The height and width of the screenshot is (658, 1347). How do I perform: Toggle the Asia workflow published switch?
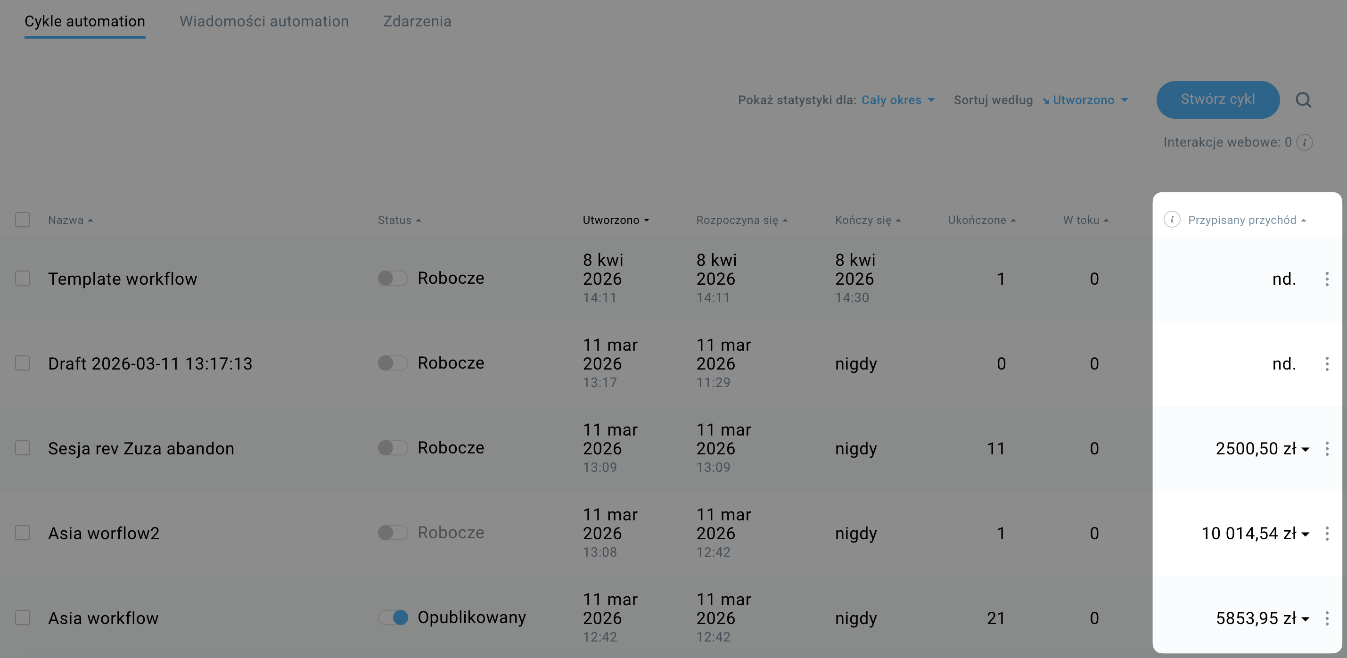[393, 618]
